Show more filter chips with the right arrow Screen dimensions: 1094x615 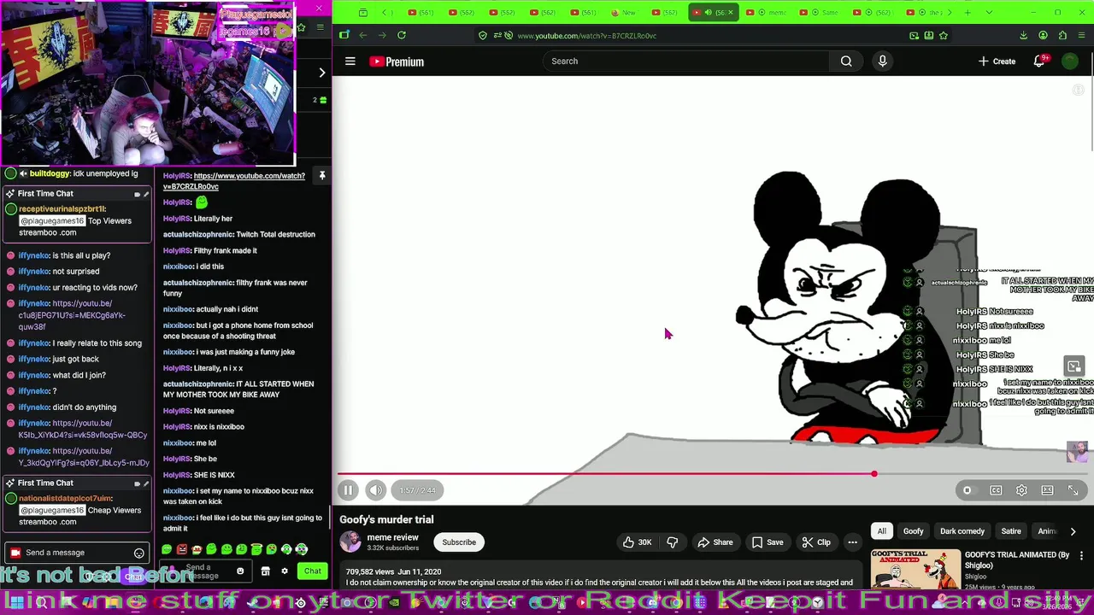coord(1073,531)
